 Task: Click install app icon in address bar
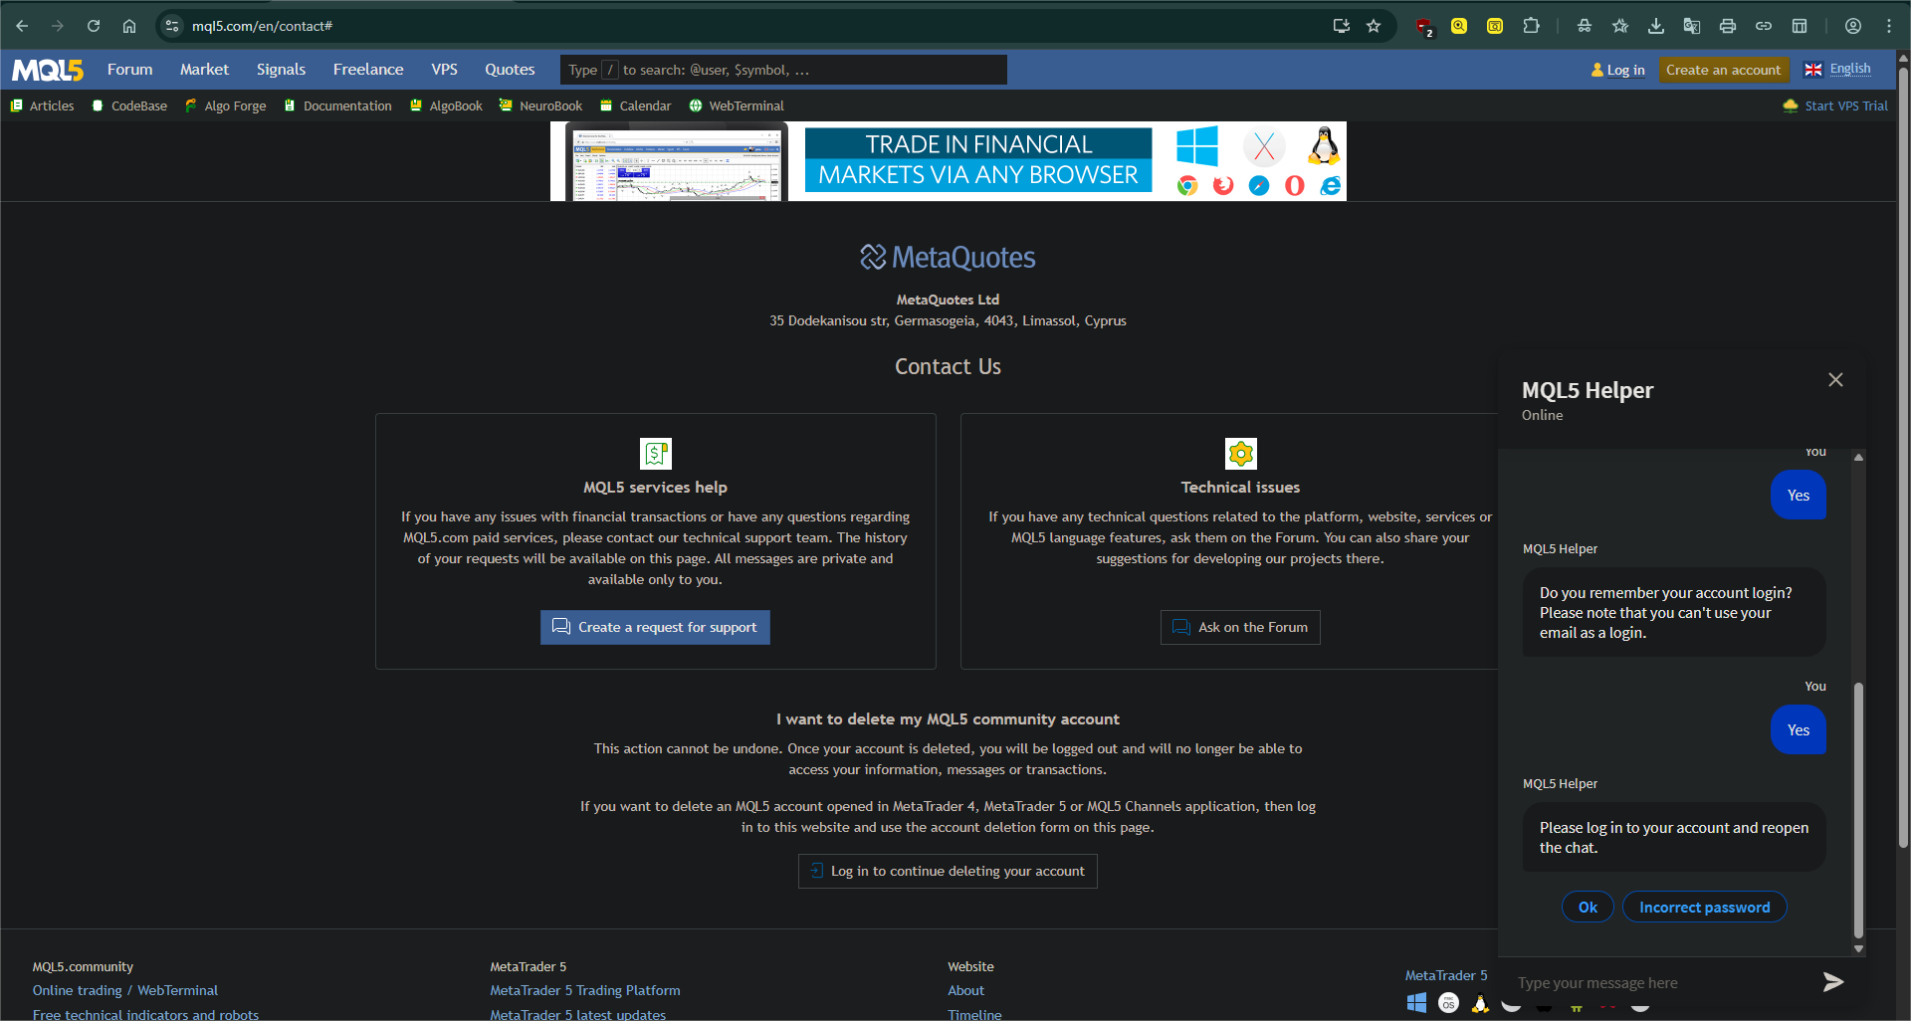(1341, 26)
